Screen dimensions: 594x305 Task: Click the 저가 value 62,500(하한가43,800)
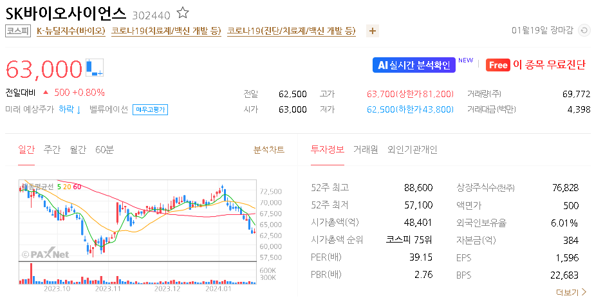pyautogui.click(x=410, y=109)
